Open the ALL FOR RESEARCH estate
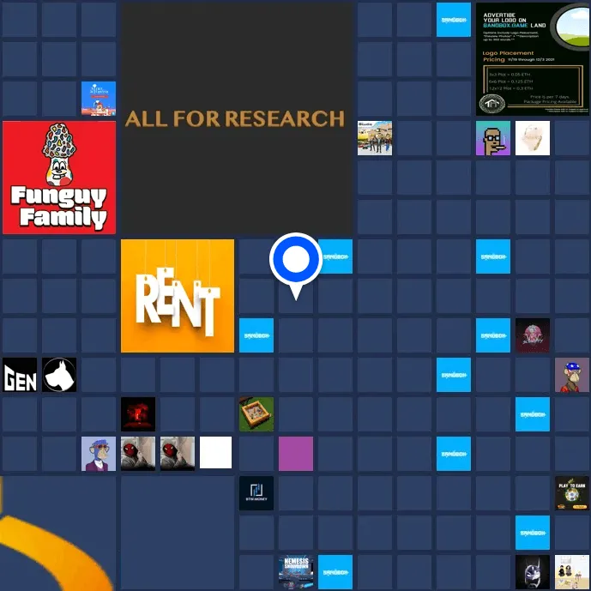The image size is (591, 591). tap(237, 118)
